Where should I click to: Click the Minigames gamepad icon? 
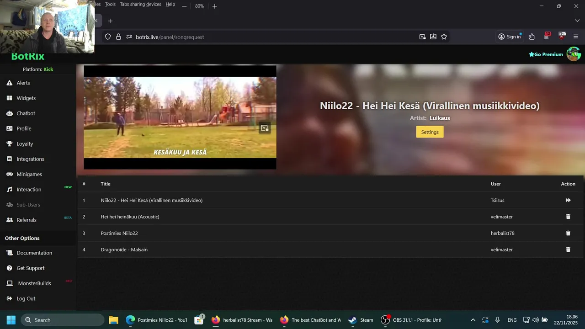[9, 174]
